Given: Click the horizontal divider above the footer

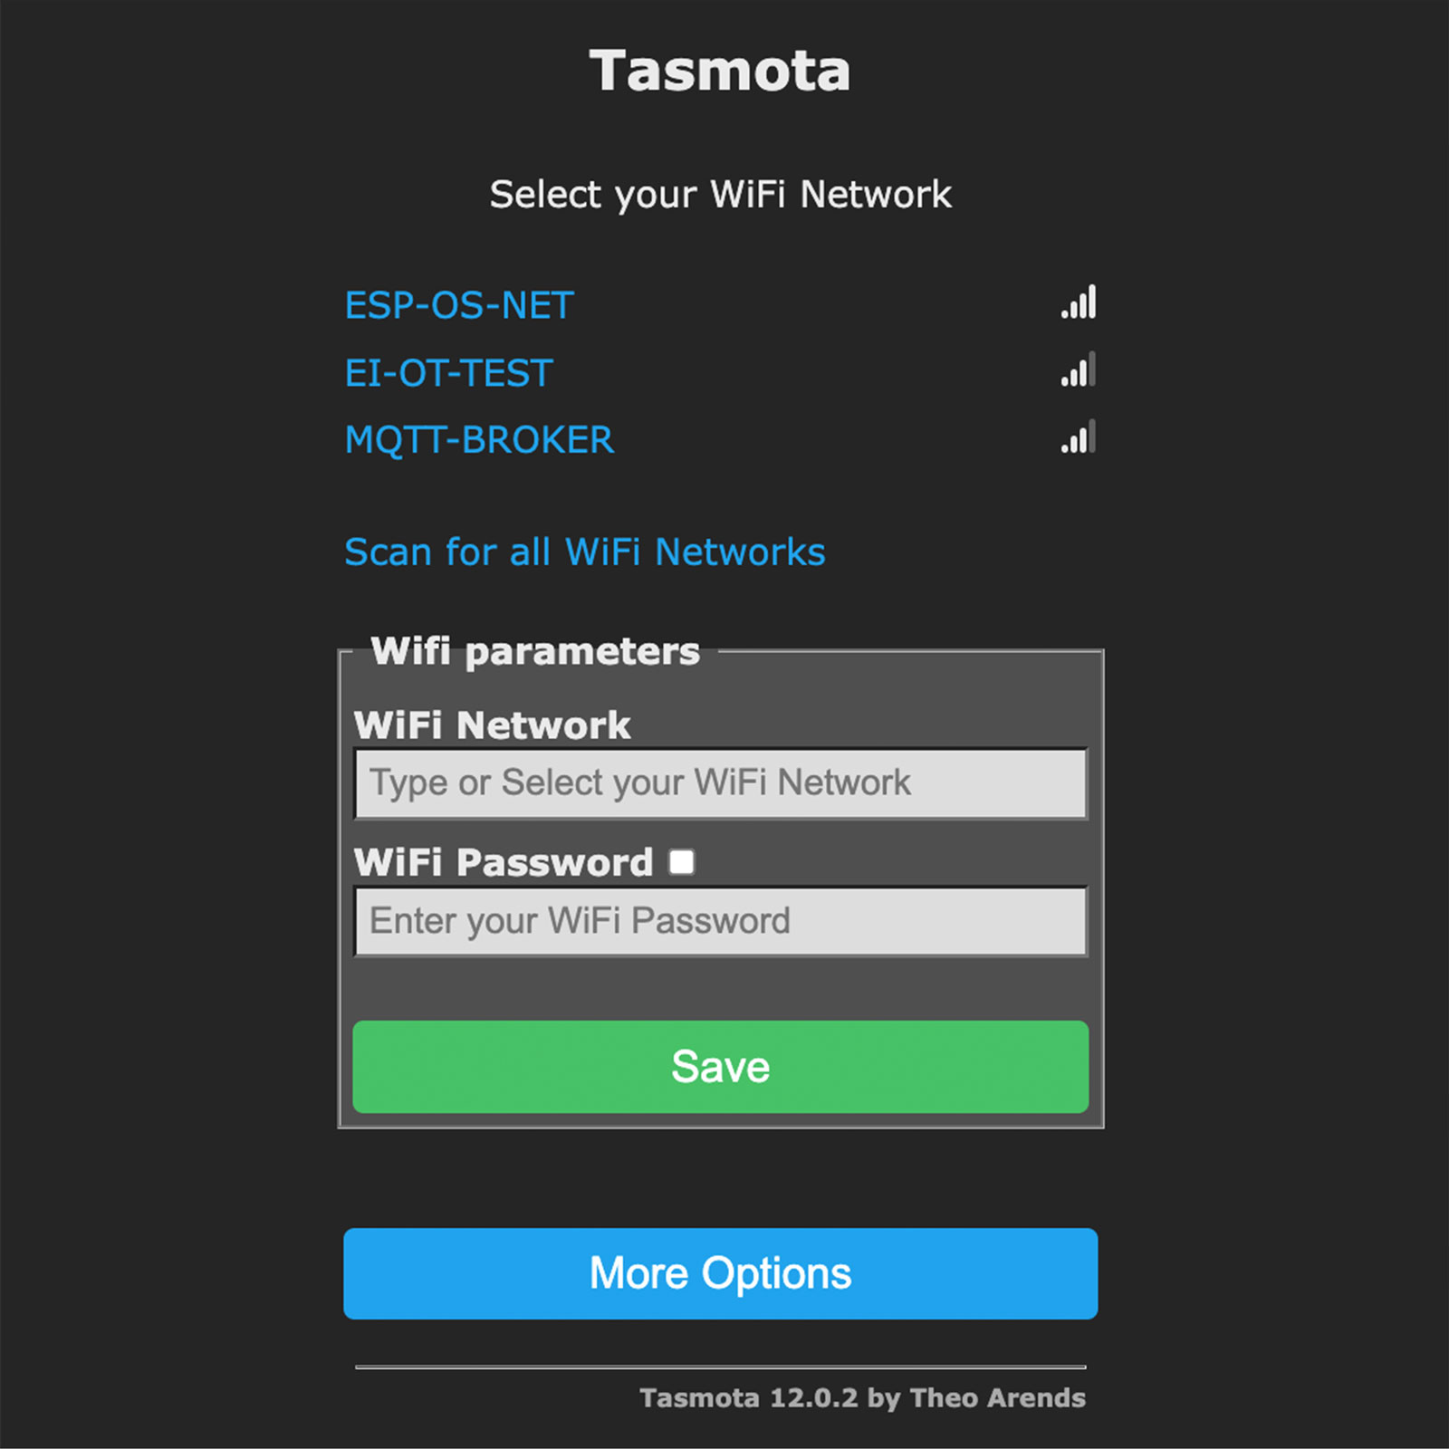Looking at the screenshot, I should (720, 1367).
